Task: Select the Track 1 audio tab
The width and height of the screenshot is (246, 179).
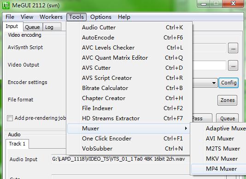Action: click(17, 144)
